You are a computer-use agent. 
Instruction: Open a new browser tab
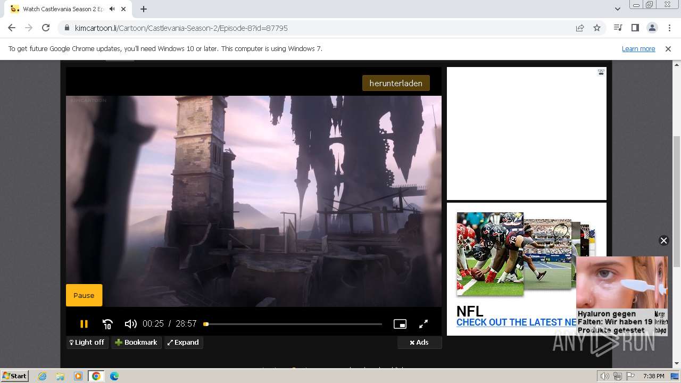click(144, 9)
